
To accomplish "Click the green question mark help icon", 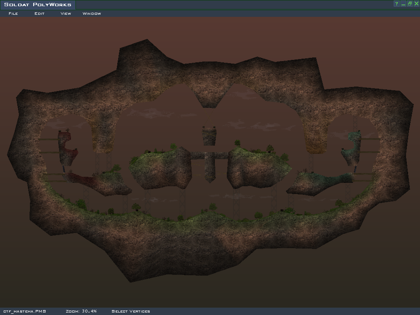I will pos(397,4).
